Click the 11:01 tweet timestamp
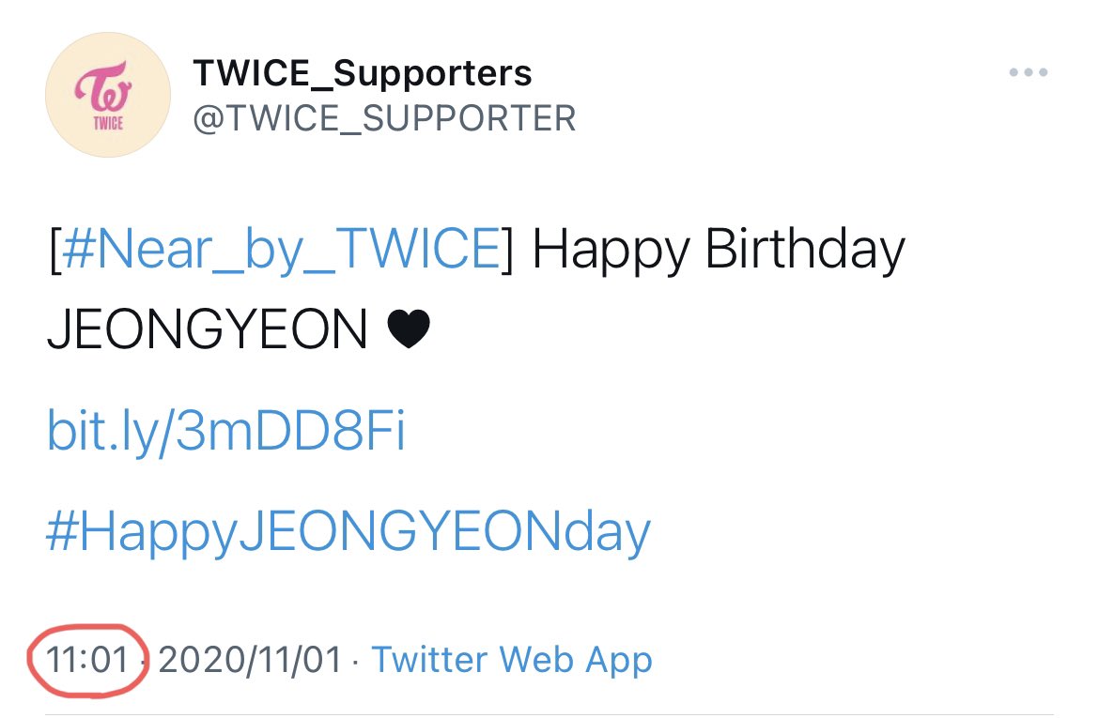1099x718 pixels. point(87,660)
